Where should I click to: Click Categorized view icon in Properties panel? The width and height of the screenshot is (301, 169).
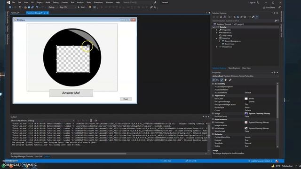point(214,80)
